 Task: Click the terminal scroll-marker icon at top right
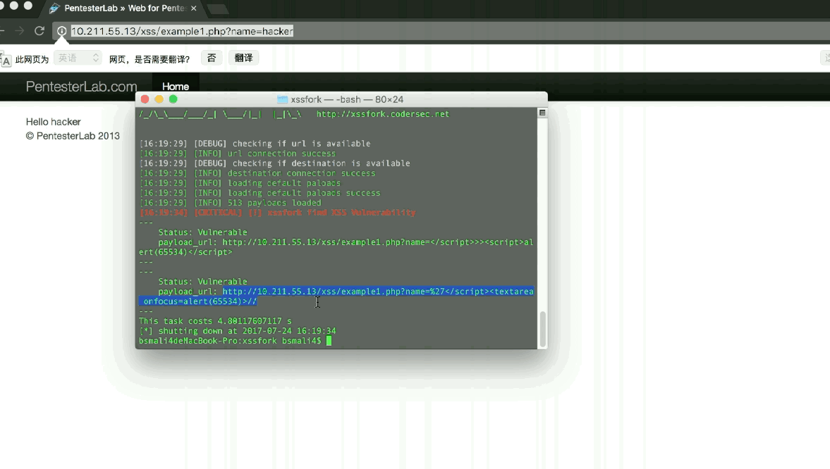[542, 113]
